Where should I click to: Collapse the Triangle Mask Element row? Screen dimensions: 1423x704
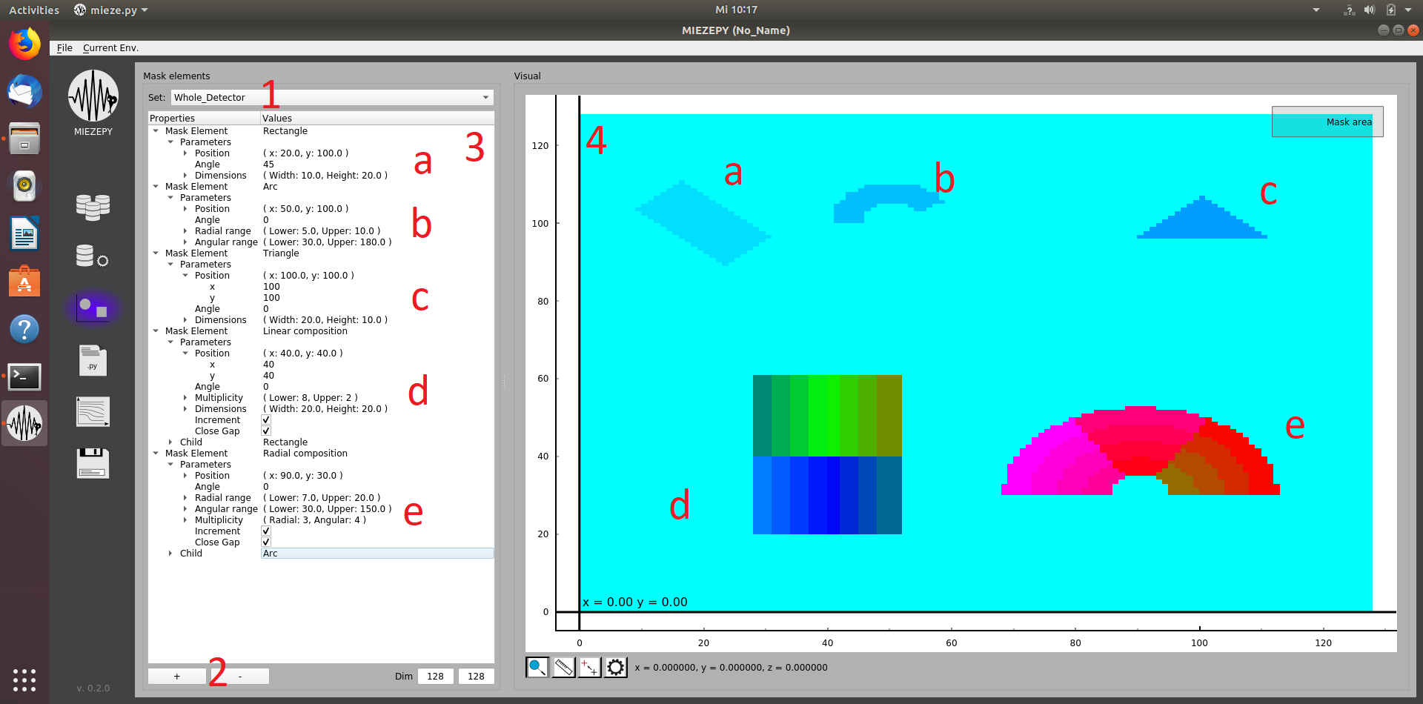[156, 253]
